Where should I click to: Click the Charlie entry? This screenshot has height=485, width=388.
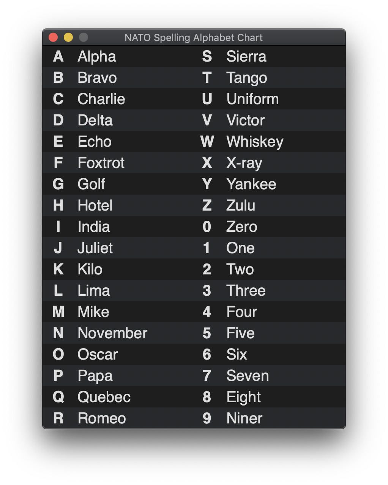tap(101, 99)
